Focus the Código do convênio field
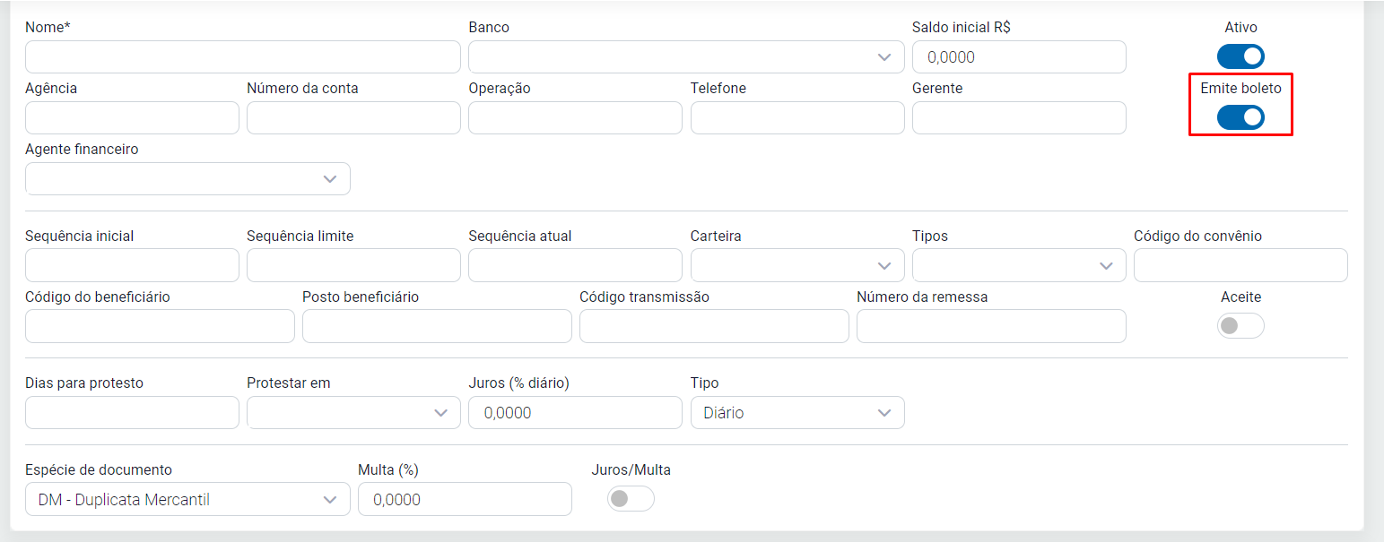This screenshot has height=542, width=1384. [x=1240, y=265]
